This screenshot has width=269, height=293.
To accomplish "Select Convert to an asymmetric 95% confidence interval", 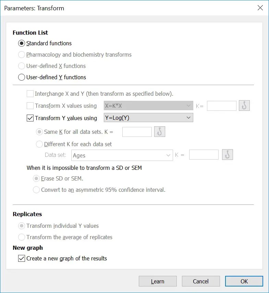I will pyautogui.click(x=36, y=190).
